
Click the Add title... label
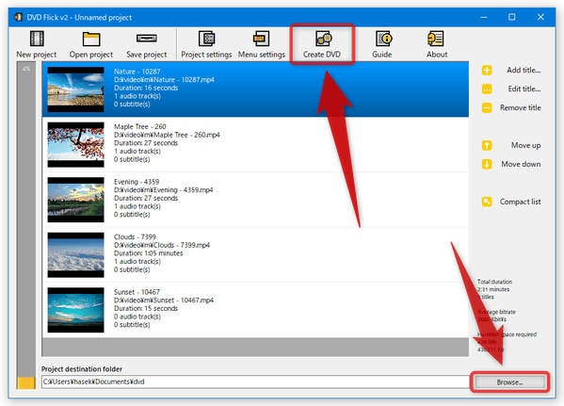pos(524,71)
